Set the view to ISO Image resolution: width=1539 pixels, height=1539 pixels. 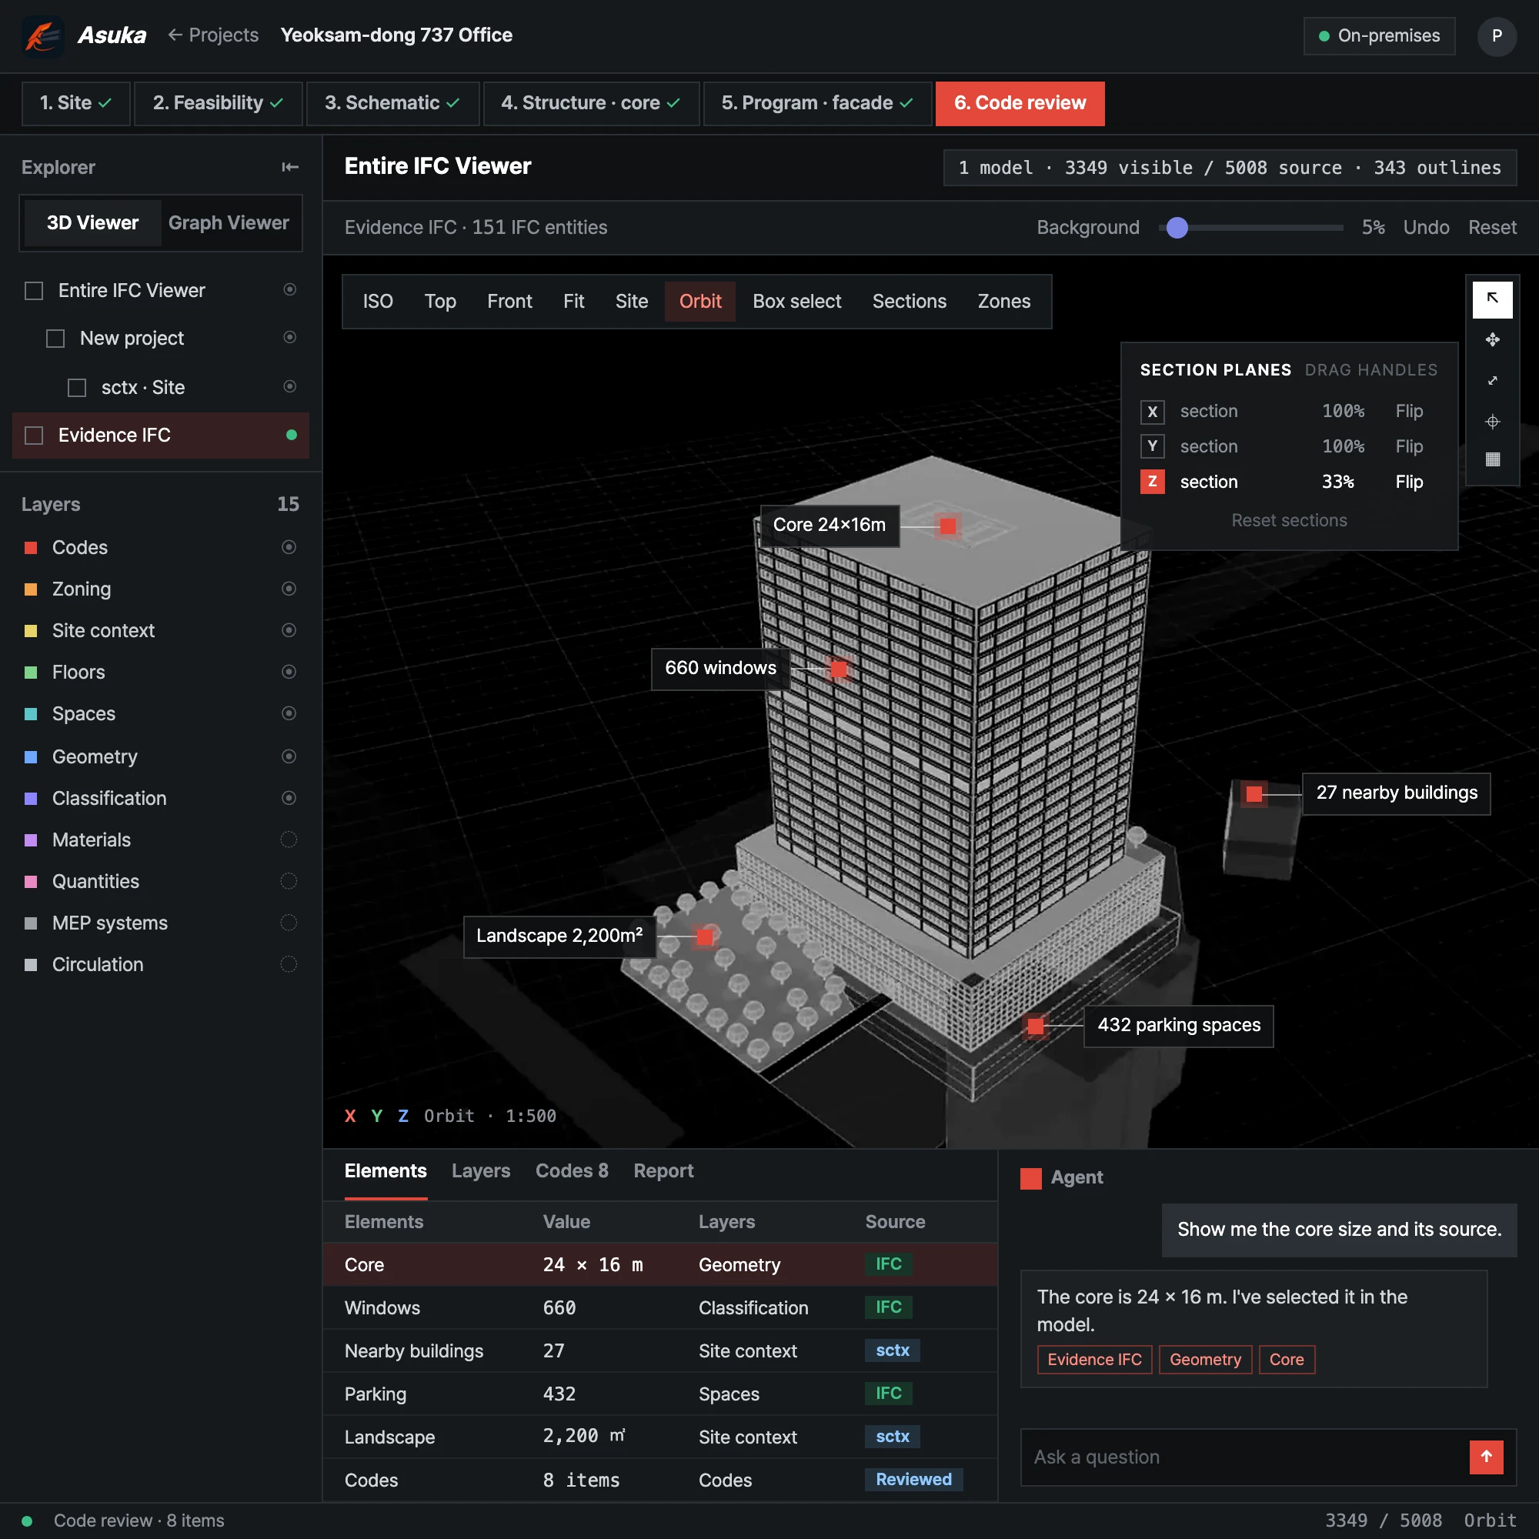coord(378,301)
